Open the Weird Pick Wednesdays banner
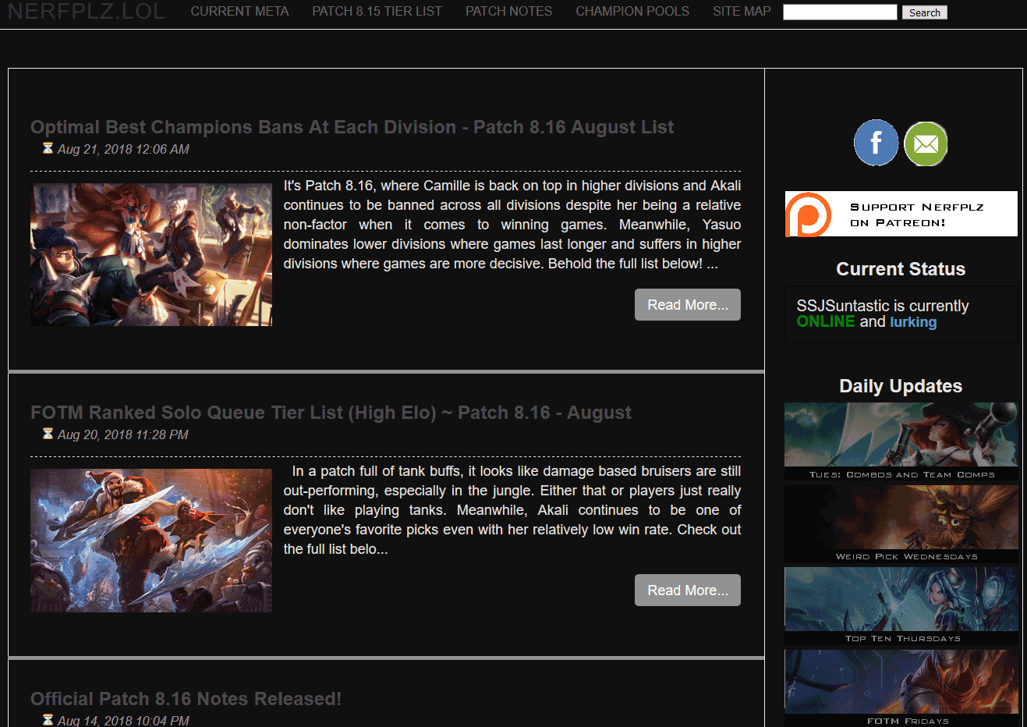 901,524
